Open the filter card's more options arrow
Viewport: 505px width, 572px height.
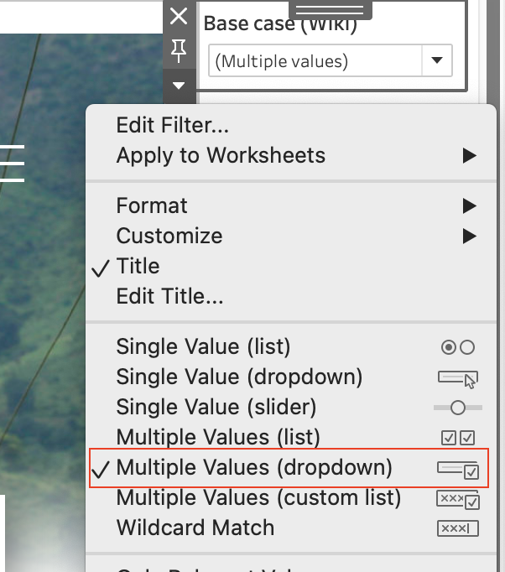click(179, 86)
